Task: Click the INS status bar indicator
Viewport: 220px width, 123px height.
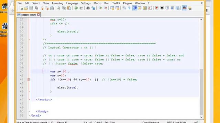Action: pyautogui.click(x=196, y=122)
